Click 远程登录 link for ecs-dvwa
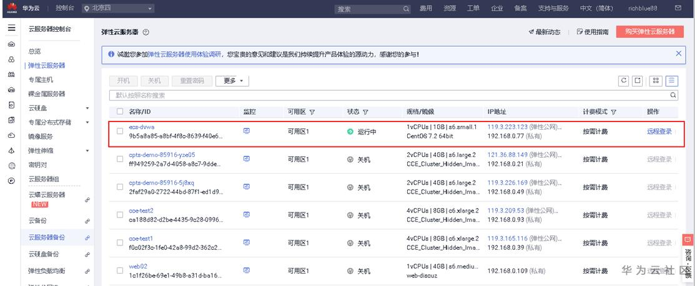Image resolution: width=697 pixels, height=286 pixels. click(x=659, y=131)
